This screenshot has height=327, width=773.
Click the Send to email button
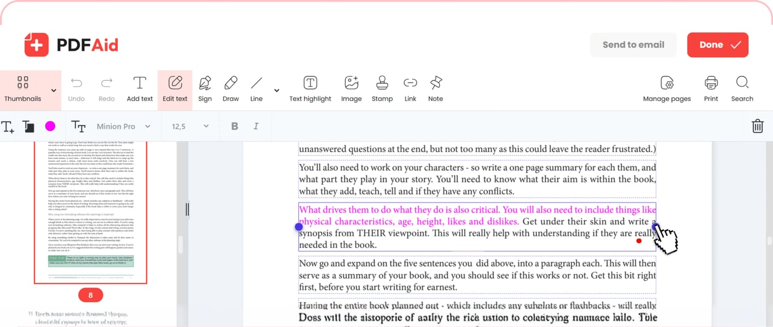[633, 45]
